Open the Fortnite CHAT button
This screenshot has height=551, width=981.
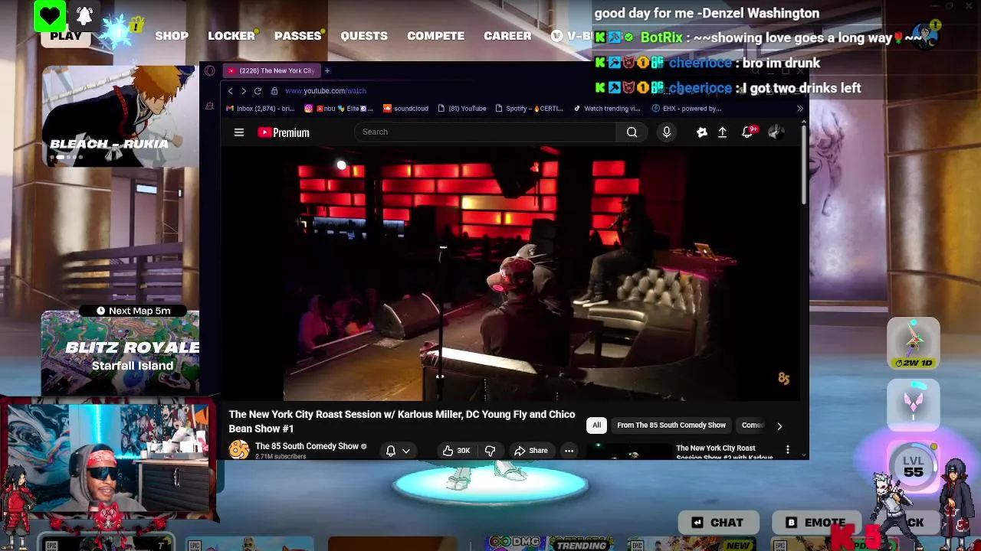718,523
